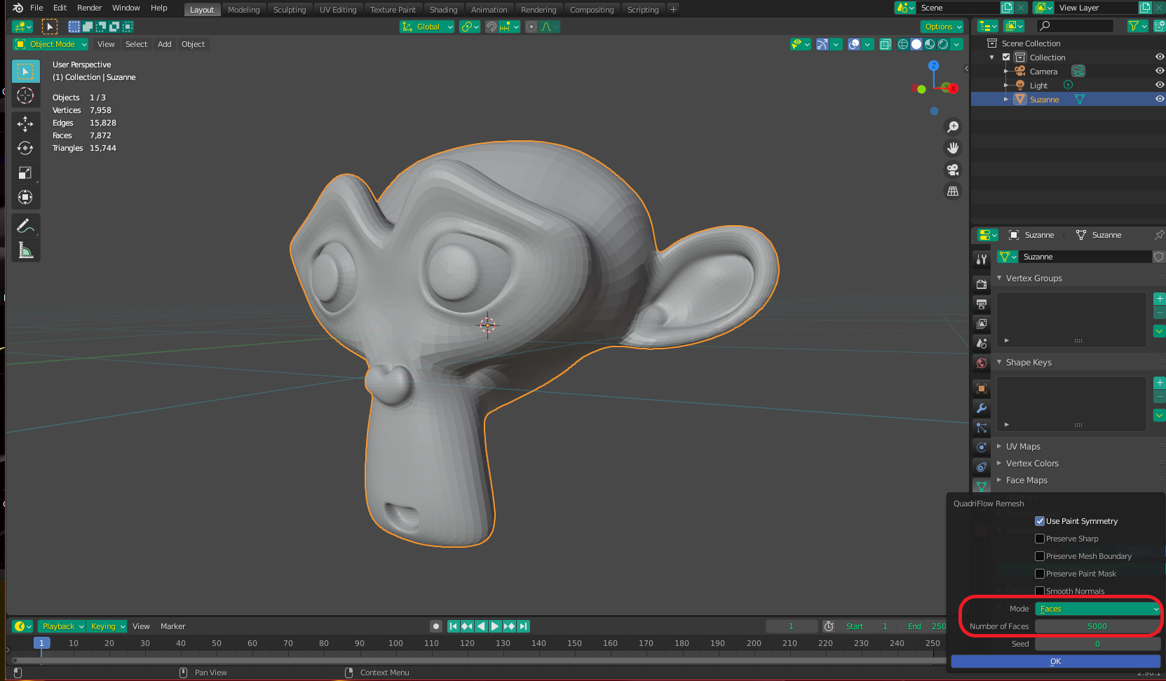Open the Object Data properties tab
This screenshot has height=681, width=1166.
tap(982, 485)
